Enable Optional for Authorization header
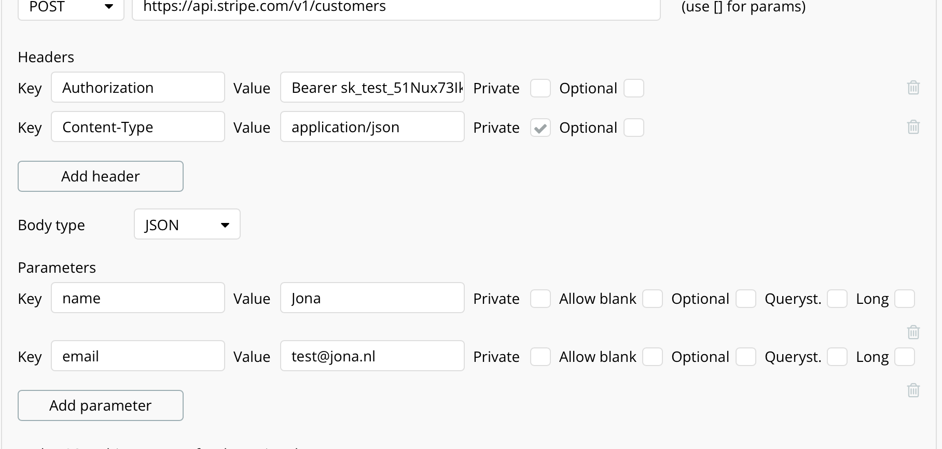The image size is (942, 449). click(x=633, y=88)
